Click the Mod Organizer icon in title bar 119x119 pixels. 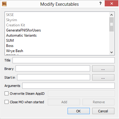click(x=4, y=4)
